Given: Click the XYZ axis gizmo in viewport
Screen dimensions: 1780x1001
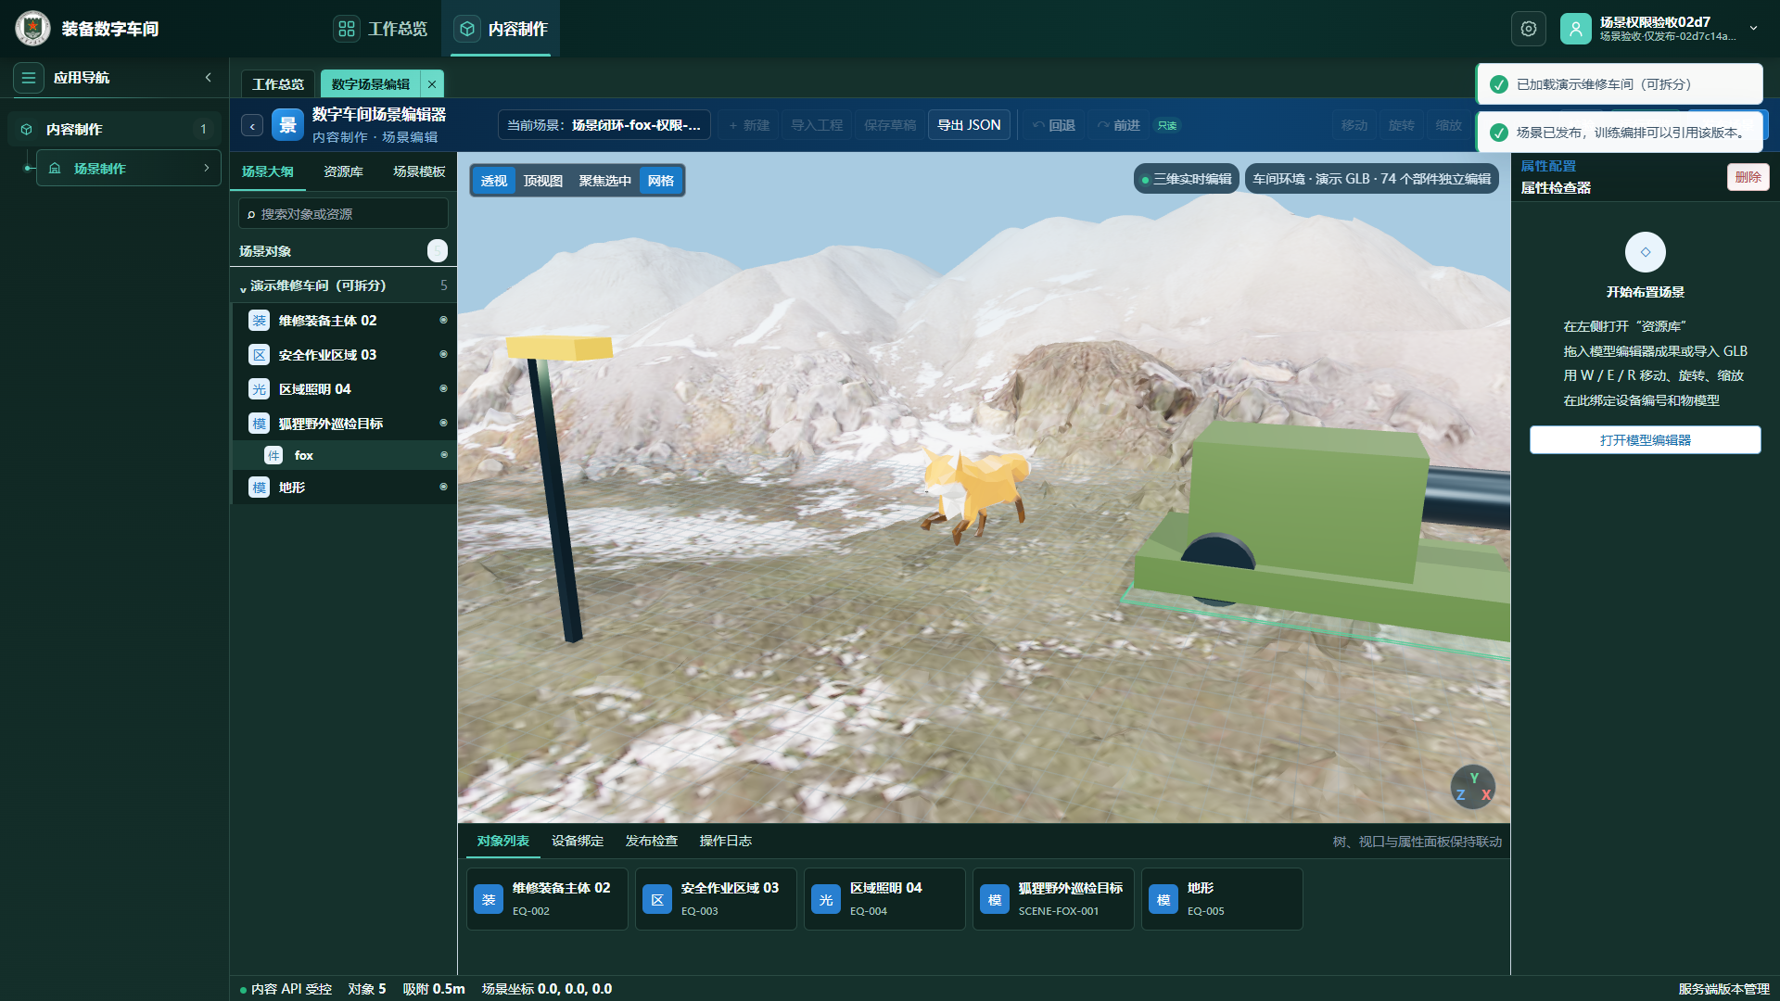Looking at the screenshot, I should point(1472,787).
